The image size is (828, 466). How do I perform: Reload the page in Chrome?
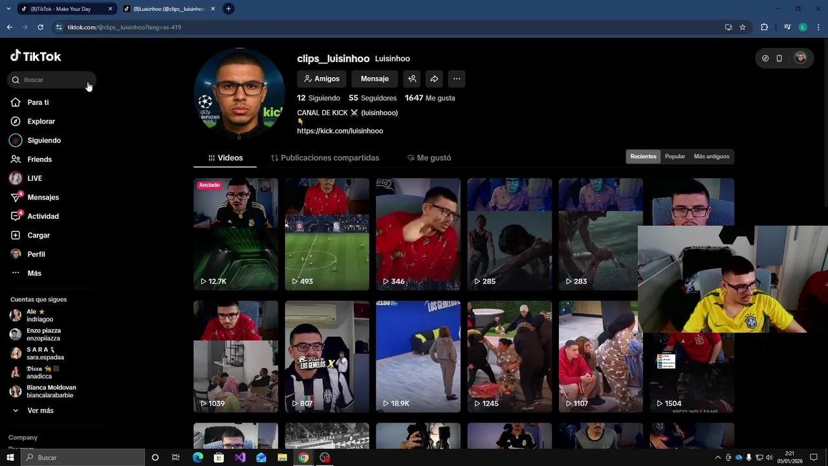coord(40,27)
